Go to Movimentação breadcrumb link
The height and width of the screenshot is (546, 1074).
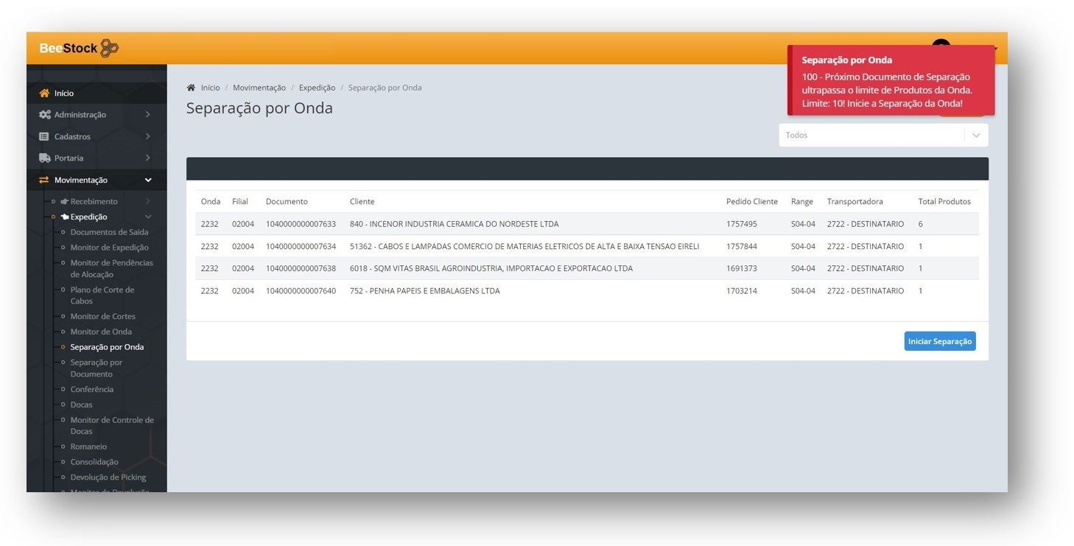tap(259, 88)
